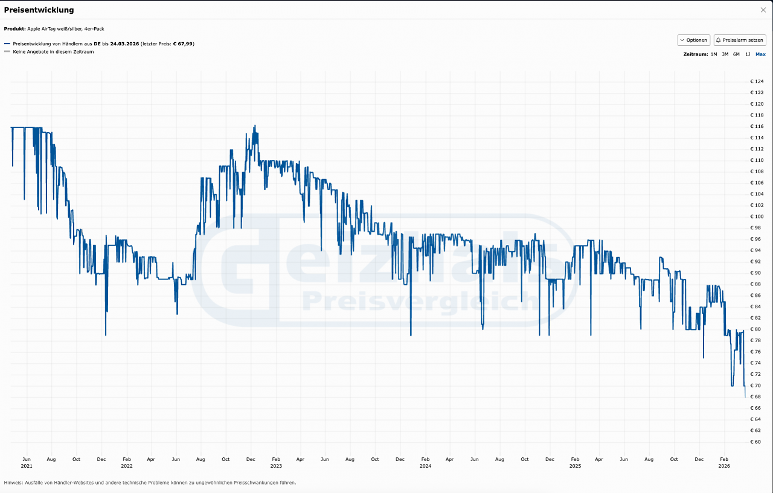Click the gray Keine Angebote legend marker
The width and height of the screenshot is (773, 493).
click(x=7, y=51)
